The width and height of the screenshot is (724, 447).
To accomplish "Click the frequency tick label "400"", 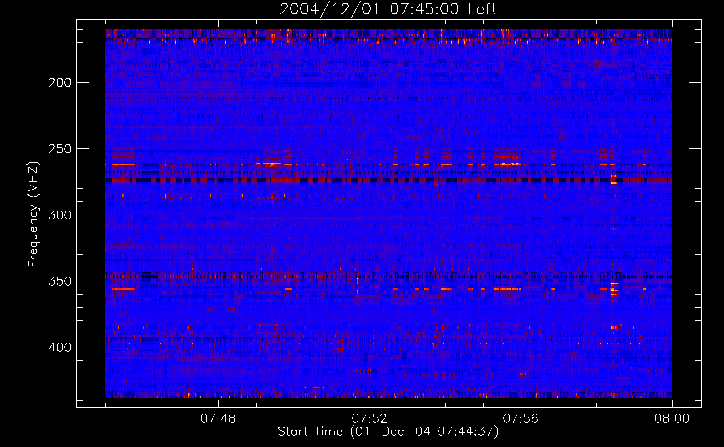I will click(60, 347).
